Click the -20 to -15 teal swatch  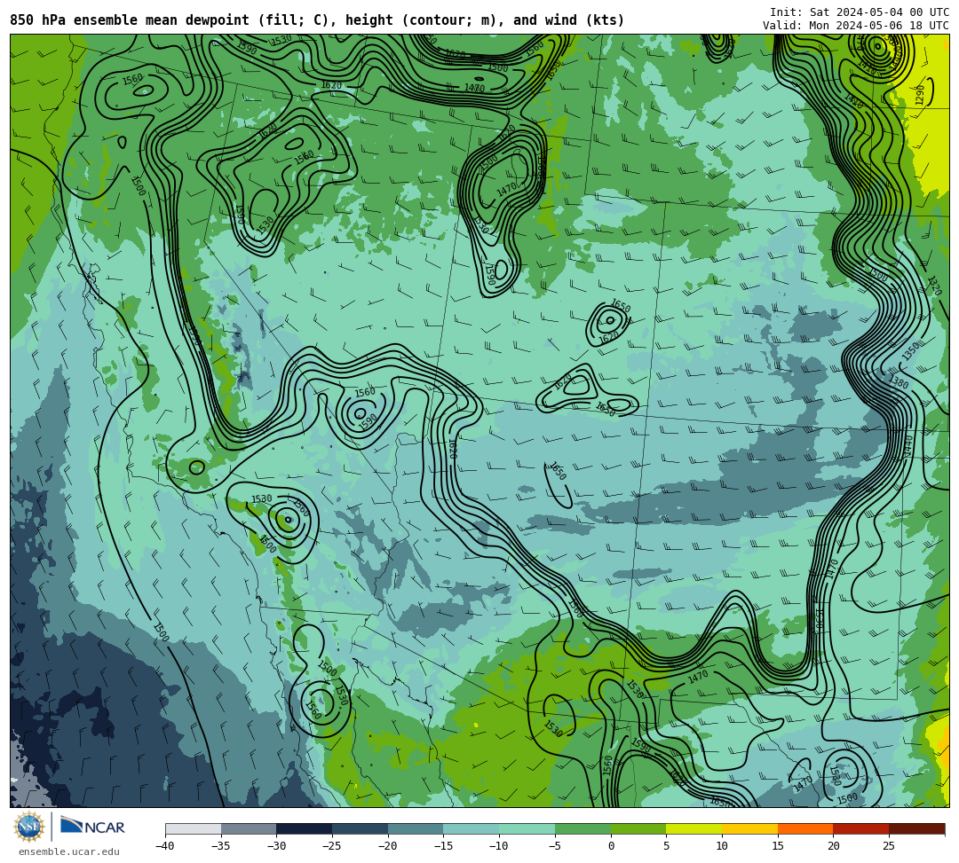416,828
